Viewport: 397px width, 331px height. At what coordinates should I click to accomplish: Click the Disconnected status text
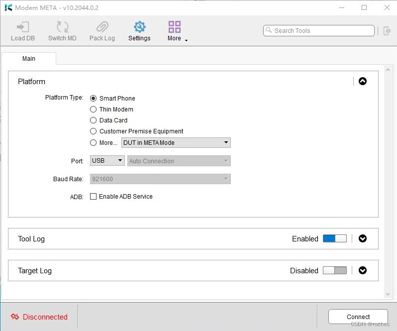coord(45,317)
